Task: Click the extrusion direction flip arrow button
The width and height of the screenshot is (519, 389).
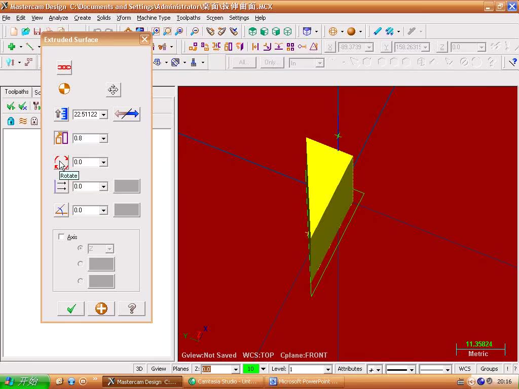Action: click(126, 114)
